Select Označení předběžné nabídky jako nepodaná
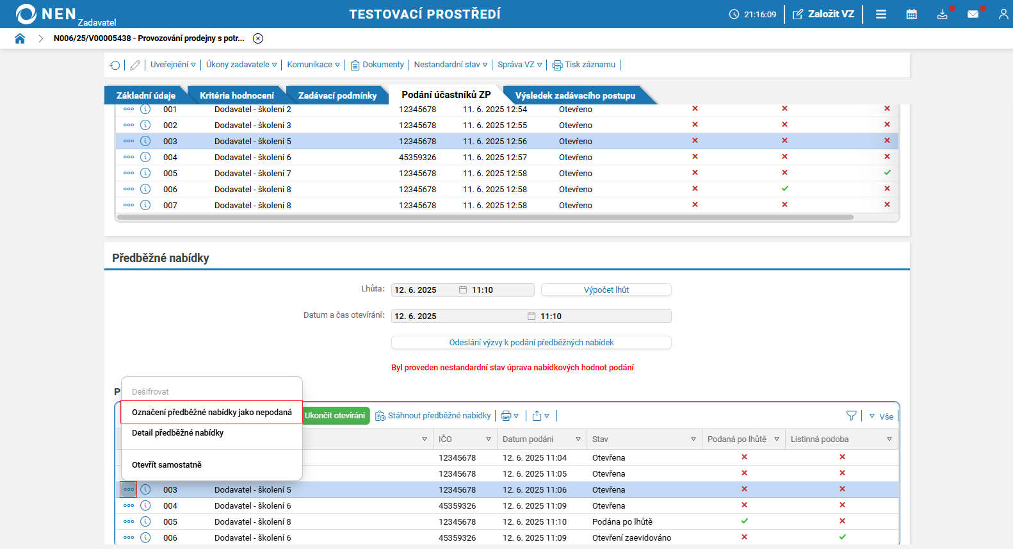The width and height of the screenshot is (1013, 549). click(x=211, y=413)
